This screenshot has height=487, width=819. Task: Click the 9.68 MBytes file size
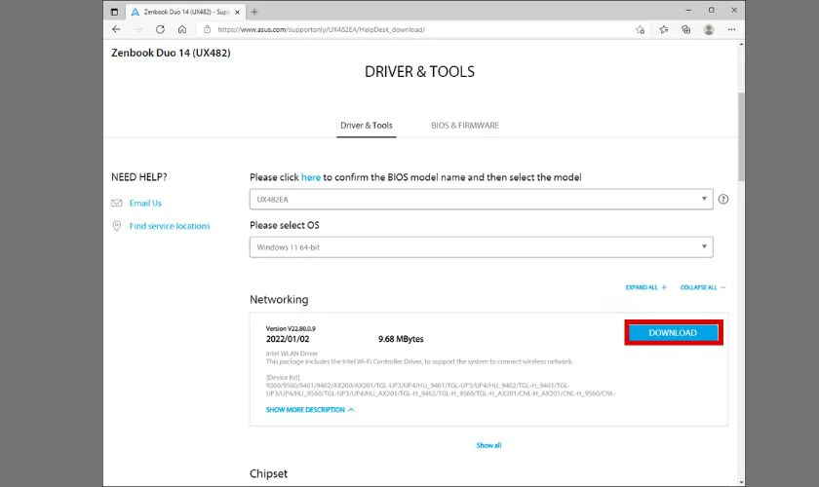tap(401, 339)
